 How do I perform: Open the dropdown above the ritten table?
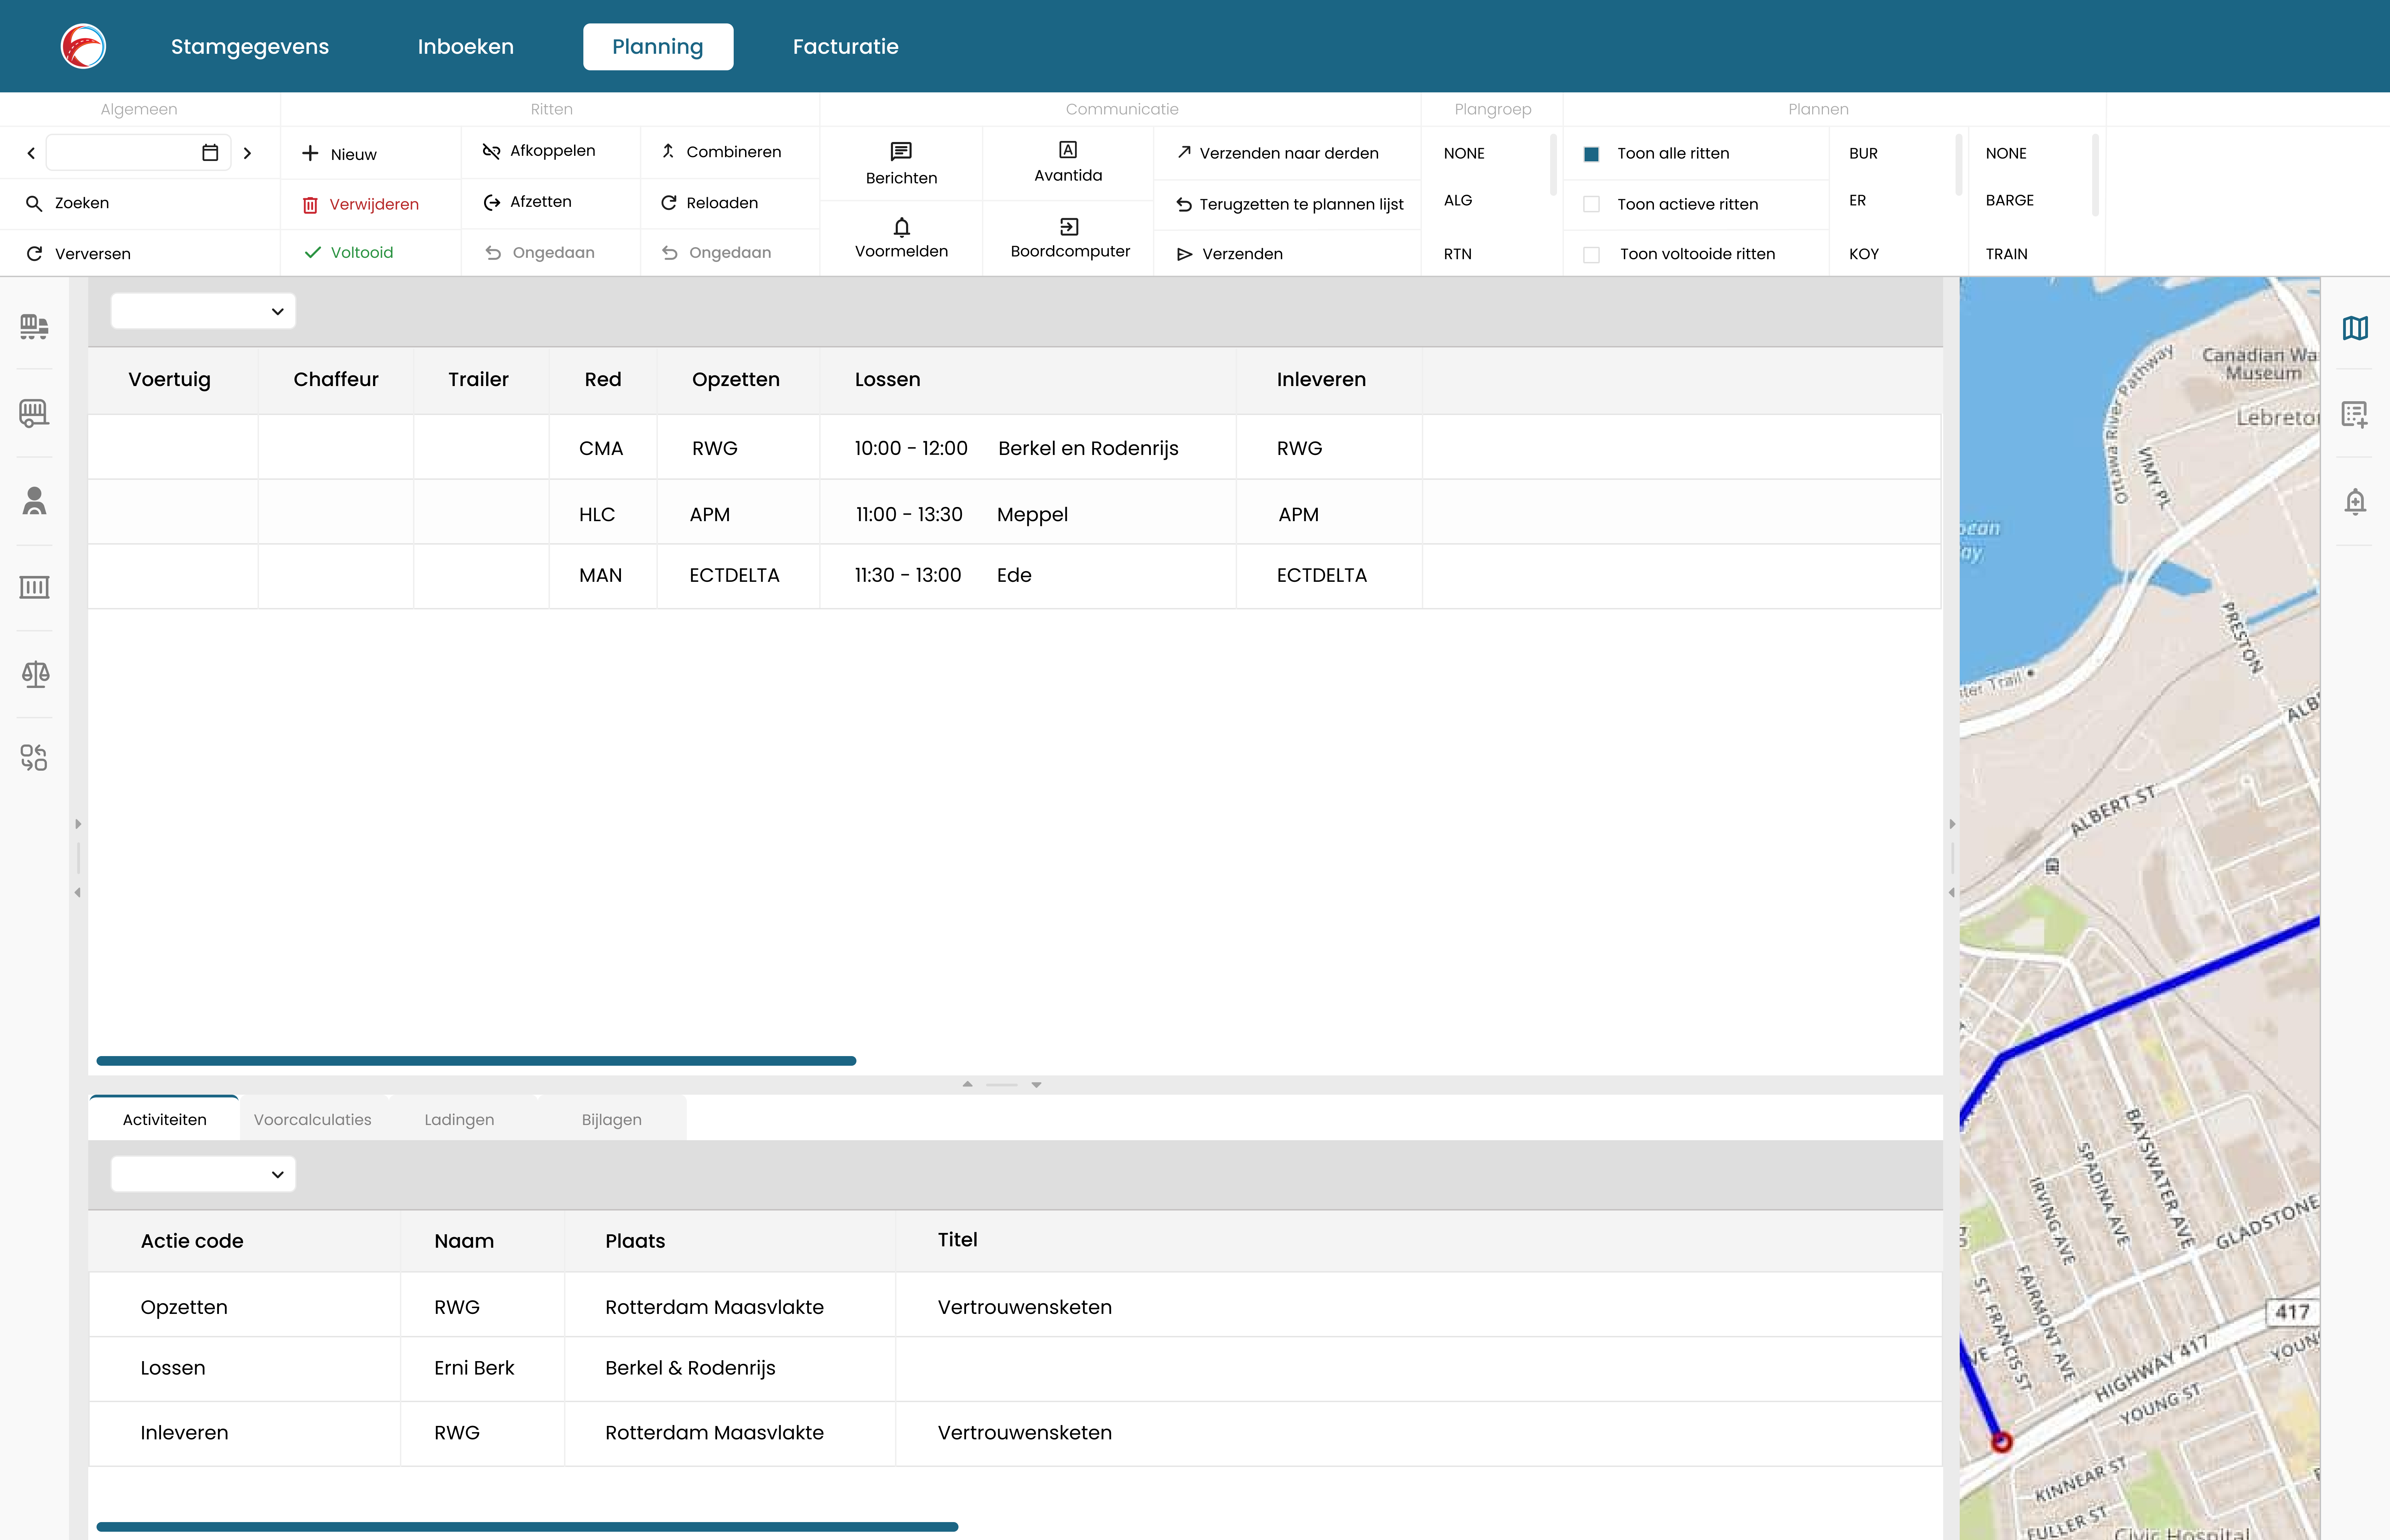[203, 311]
